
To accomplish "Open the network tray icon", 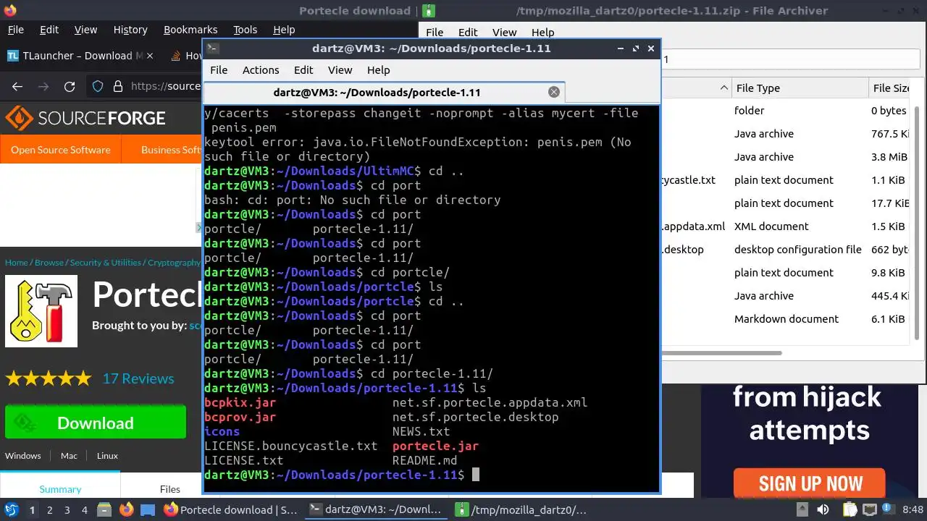I will [869, 509].
